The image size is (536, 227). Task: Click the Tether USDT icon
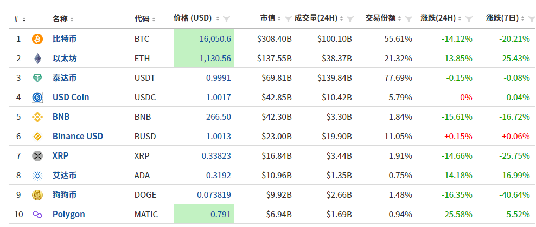(x=37, y=78)
